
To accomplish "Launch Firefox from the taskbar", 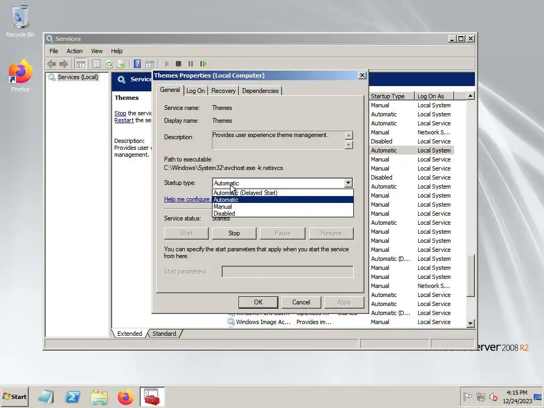I will 125,396.
